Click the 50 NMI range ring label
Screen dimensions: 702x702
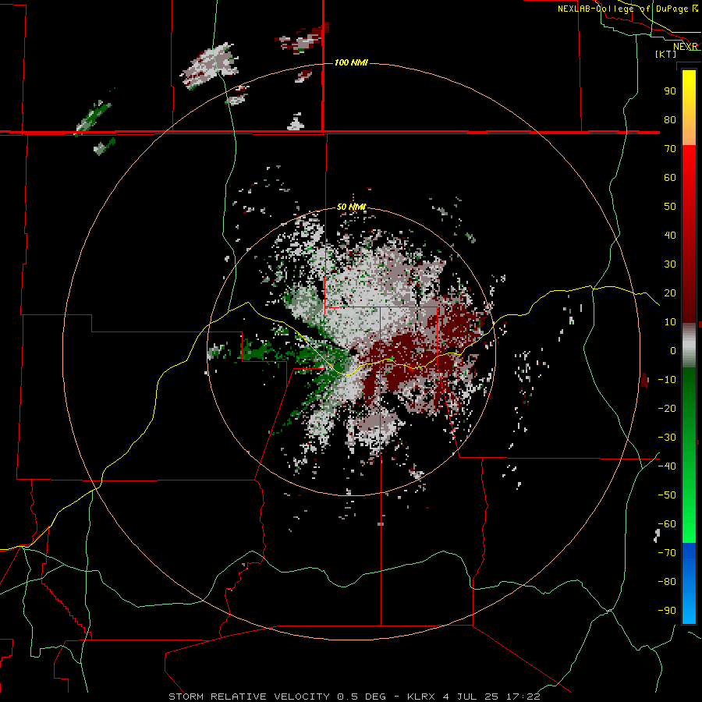tap(352, 207)
